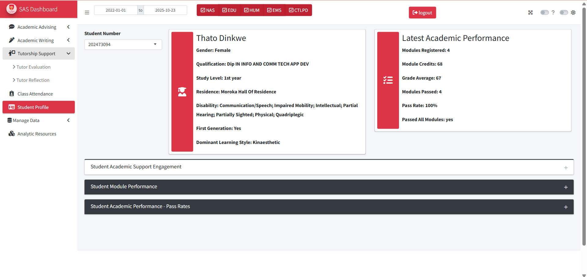Click the fullscreen expand icon
Viewport: 587px width, 277px height.
pyautogui.click(x=531, y=13)
